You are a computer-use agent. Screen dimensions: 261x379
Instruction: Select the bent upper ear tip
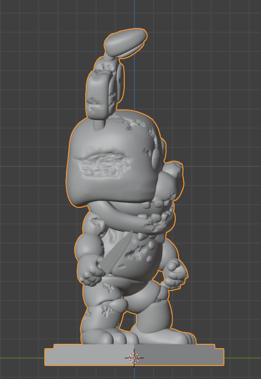point(126,43)
